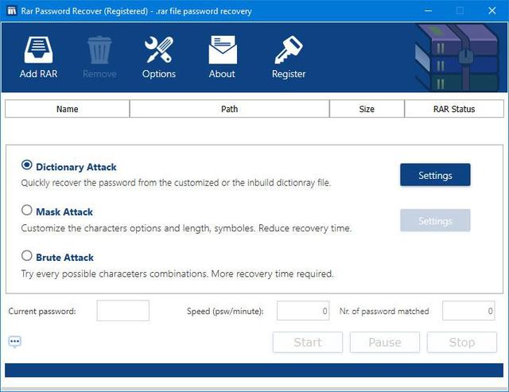This screenshot has width=509, height=392.
Task: Click the Pause button
Action: pos(384,343)
